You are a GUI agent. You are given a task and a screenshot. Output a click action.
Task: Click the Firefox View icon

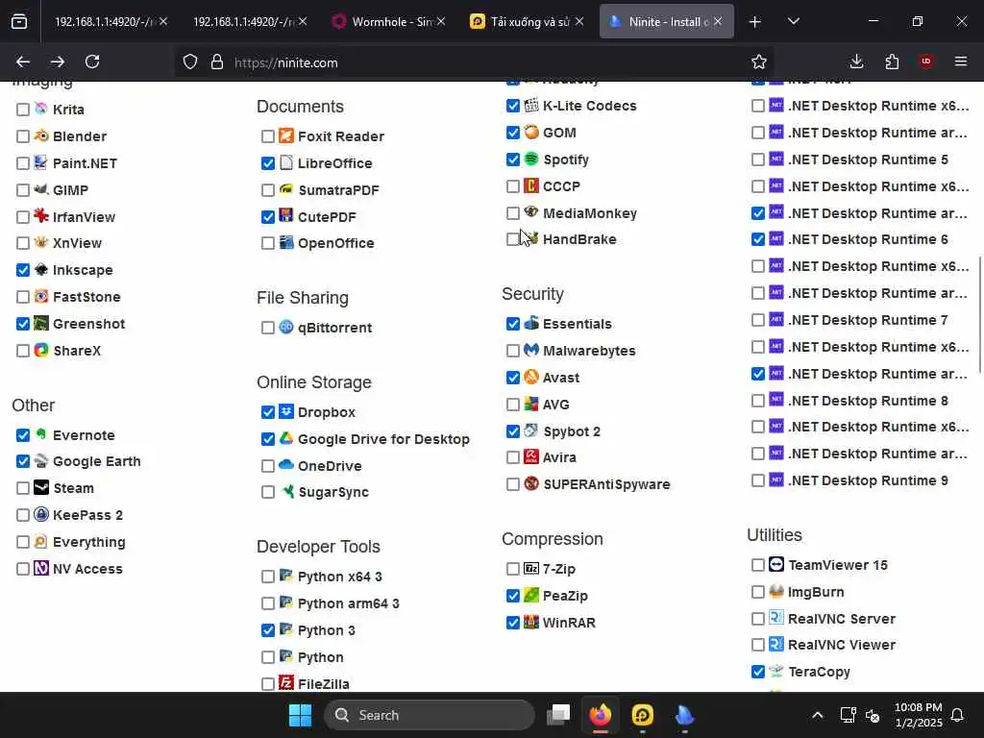[x=19, y=21]
